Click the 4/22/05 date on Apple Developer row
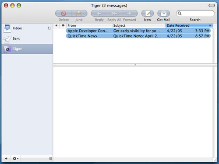219x164 pixels. [x=174, y=31]
